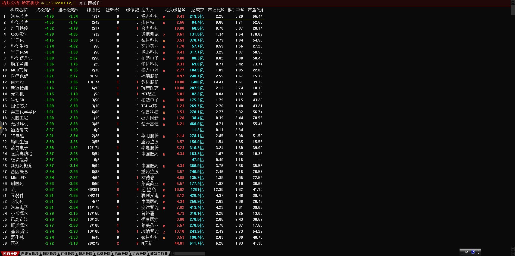Select the 证监会行业 tab
This screenshot has height=256, width=515.
[159, 254]
